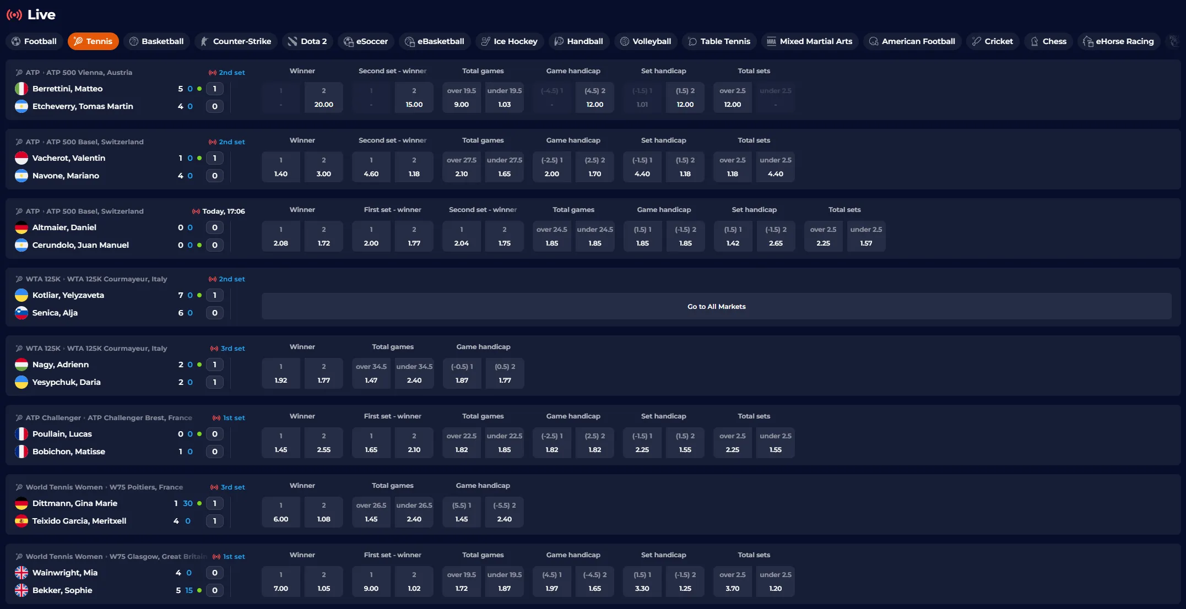
Task: Open the Counter-Strike tab
Action: (236, 41)
